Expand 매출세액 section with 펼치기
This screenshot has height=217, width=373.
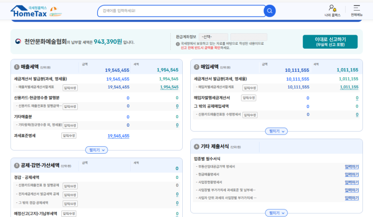(96, 150)
